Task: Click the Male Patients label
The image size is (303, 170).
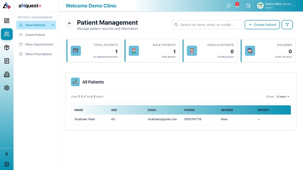Action: (164, 45)
